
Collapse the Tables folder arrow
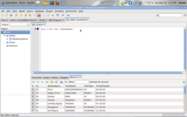[5, 36]
